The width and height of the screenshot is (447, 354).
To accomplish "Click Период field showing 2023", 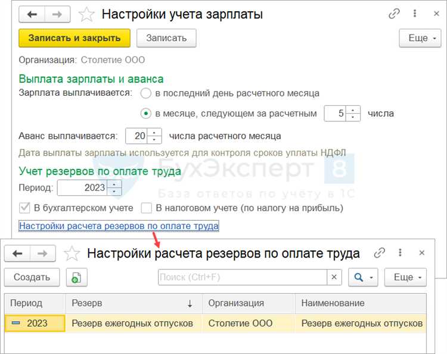I will click(82, 187).
